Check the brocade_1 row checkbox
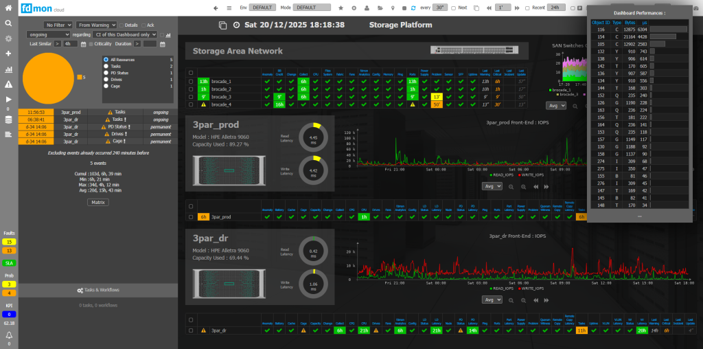The image size is (703, 349). pos(191,82)
